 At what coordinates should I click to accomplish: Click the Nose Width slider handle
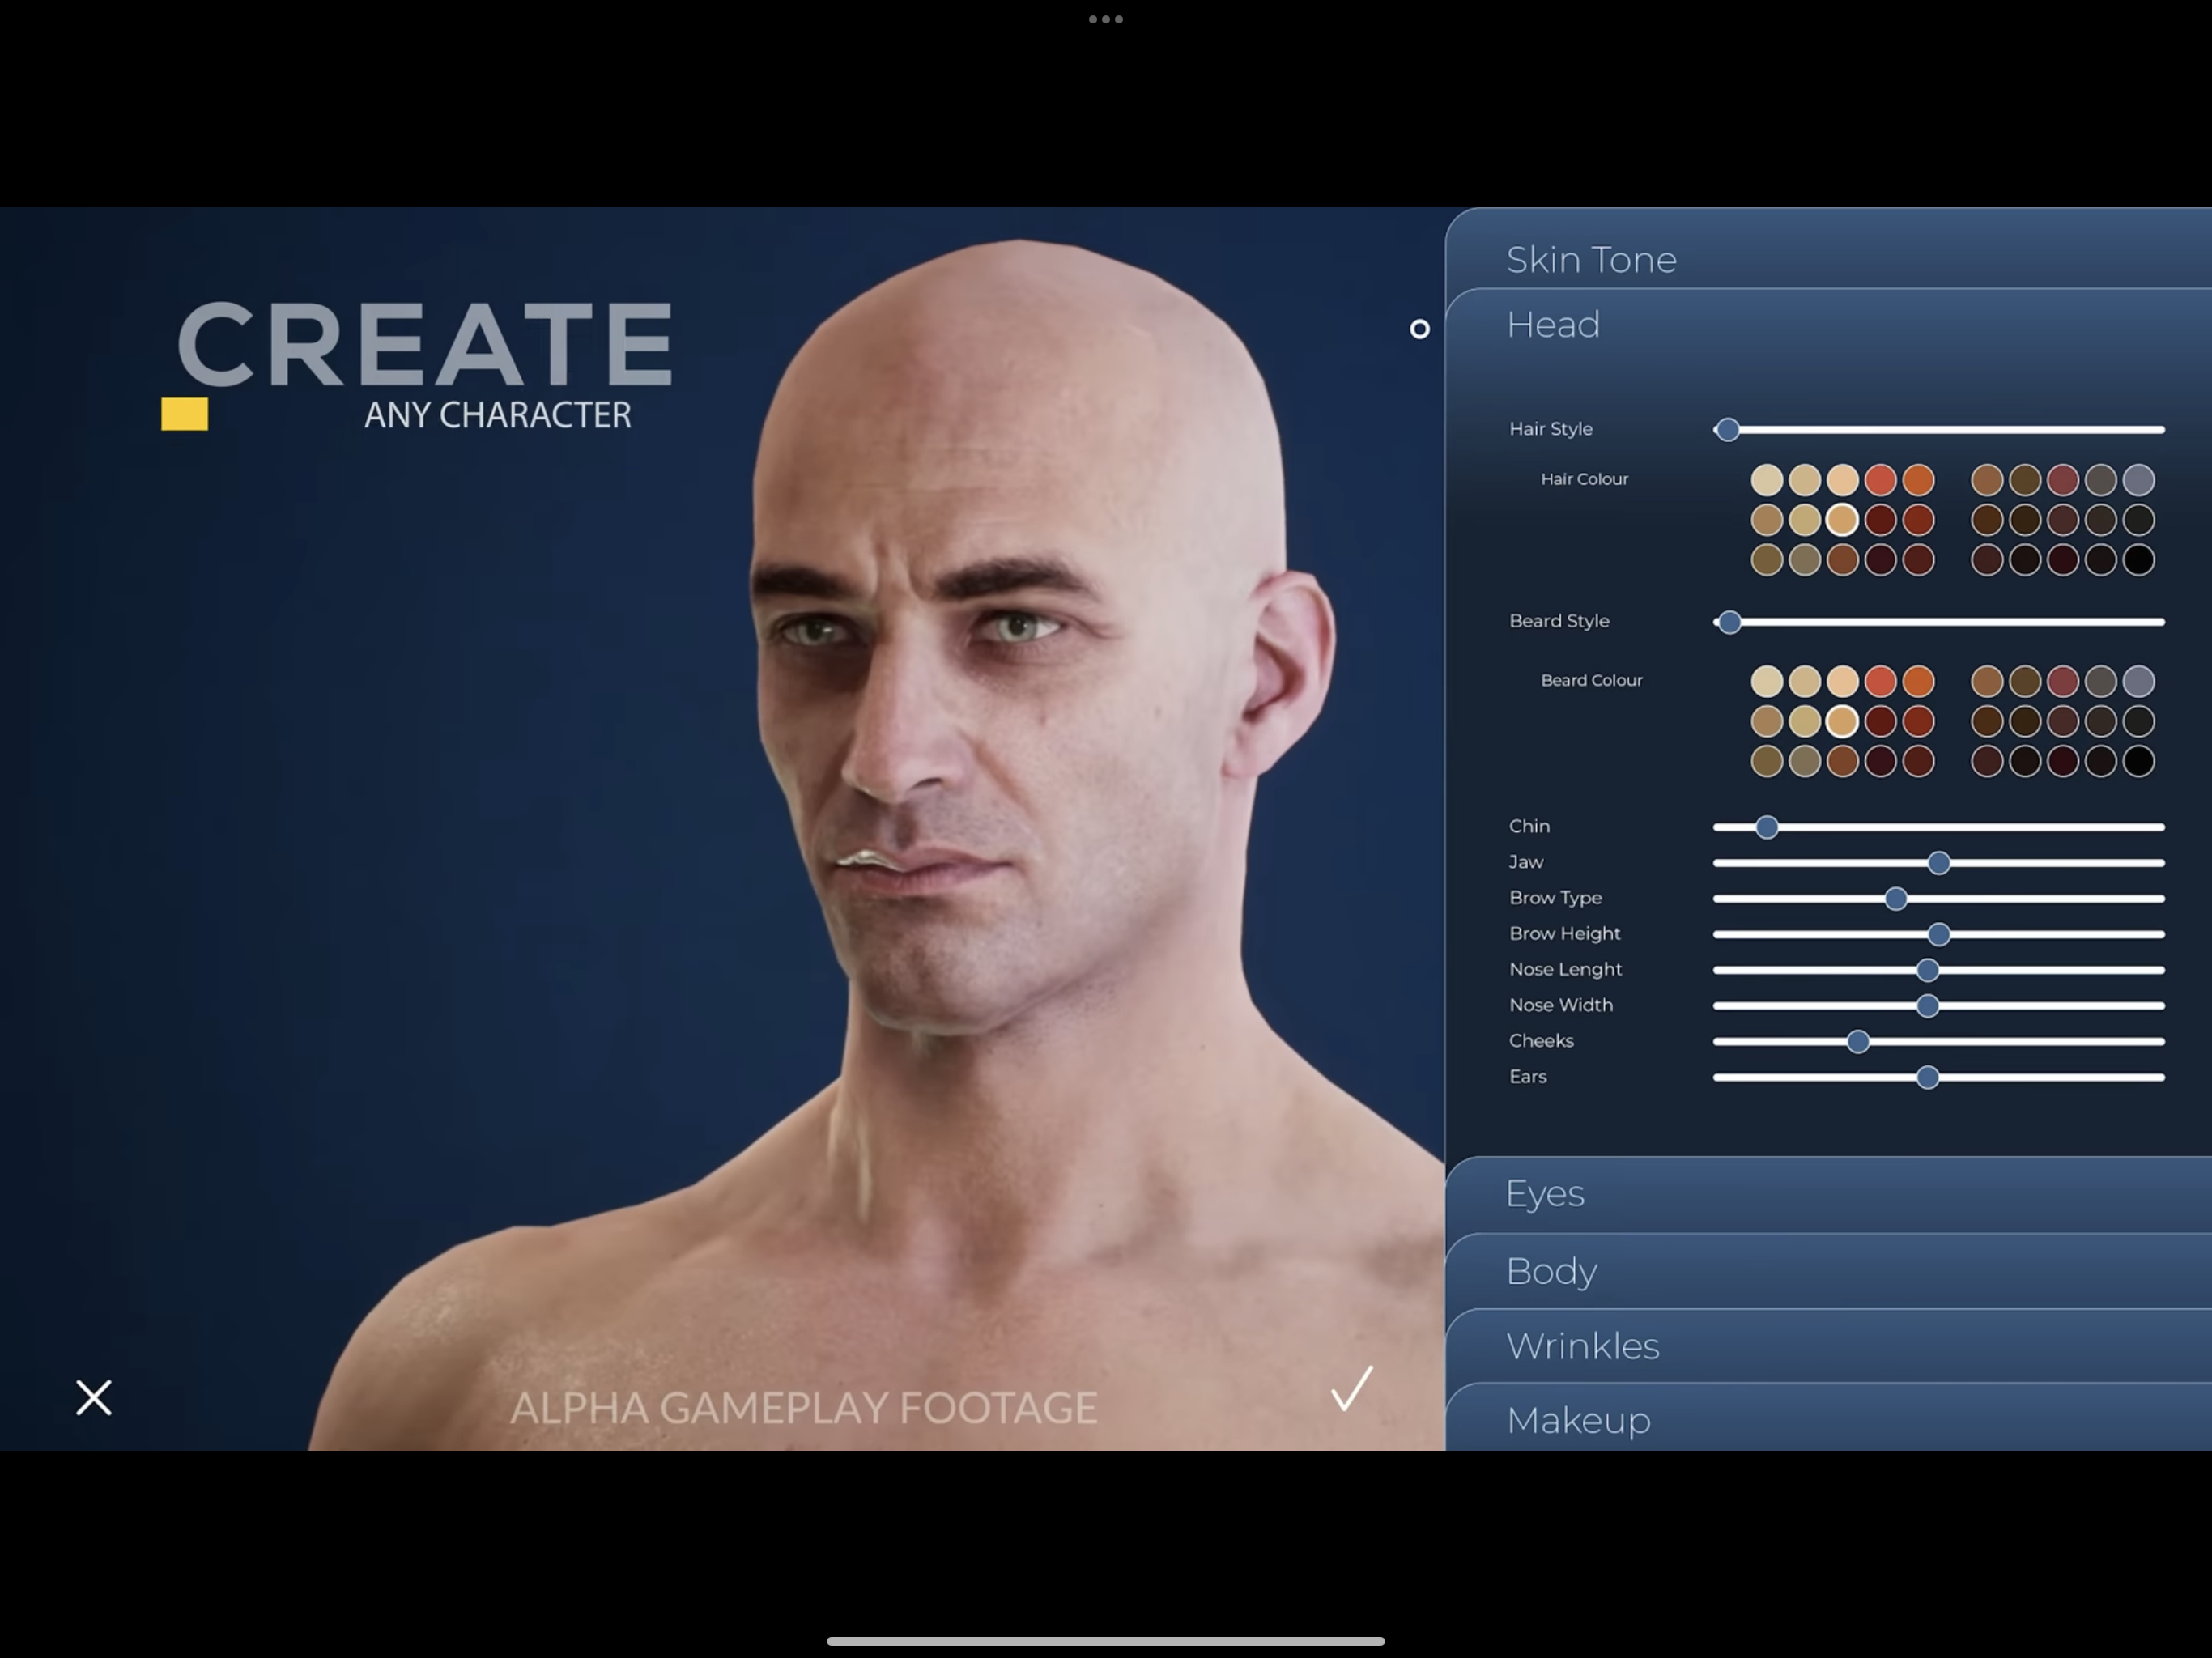pos(1928,1006)
